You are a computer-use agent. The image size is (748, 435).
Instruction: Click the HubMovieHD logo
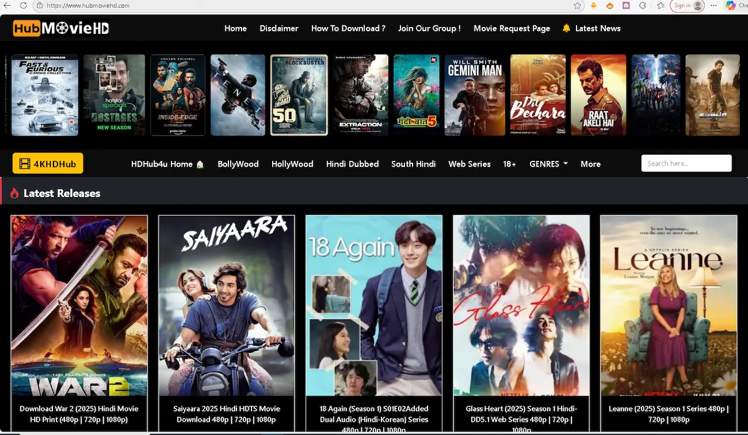(60, 27)
